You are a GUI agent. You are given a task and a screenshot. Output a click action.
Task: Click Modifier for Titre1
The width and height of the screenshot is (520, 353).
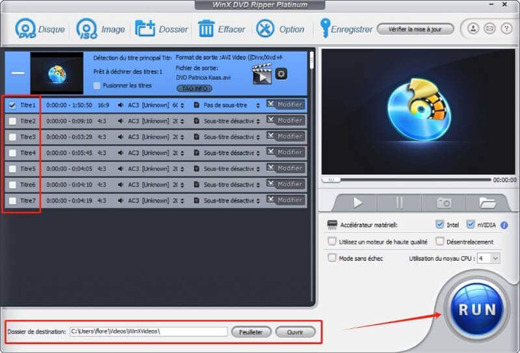[x=285, y=105]
